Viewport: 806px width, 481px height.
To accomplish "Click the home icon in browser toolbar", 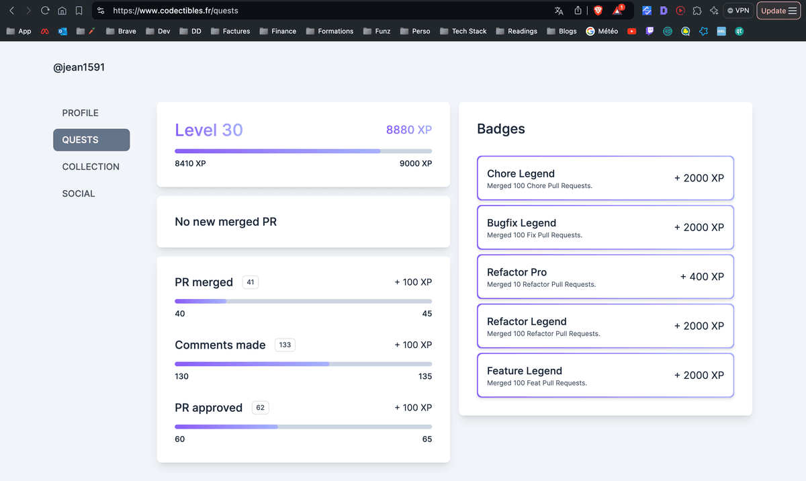I will 62,11.
